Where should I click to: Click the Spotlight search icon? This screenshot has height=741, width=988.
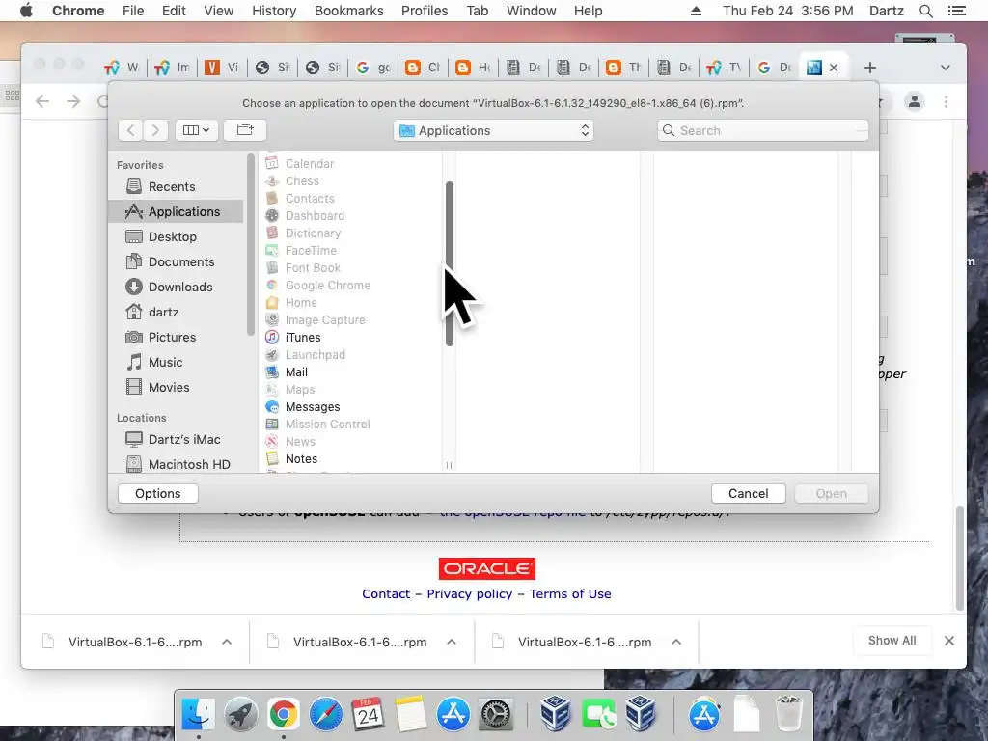click(x=925, y=11)
